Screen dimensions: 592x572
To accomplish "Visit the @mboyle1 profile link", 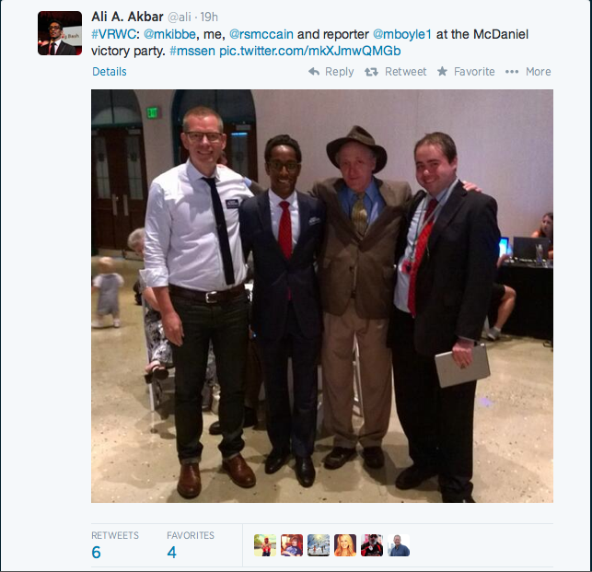I will click(402, 34).
